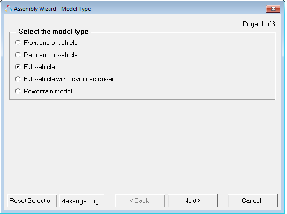
Task: Select the Full vehicle radio button
Action: 18,67
